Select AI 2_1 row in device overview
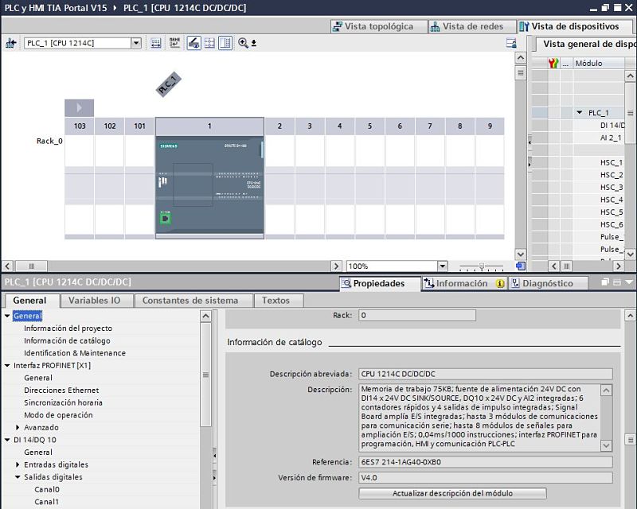Viewport: 637px width, 509px height. tap(610, 138)
